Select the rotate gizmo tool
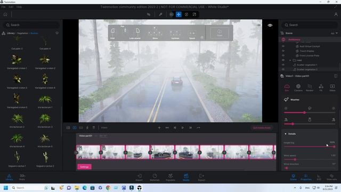The width and height of the screenshot is (341, 192). point(186,14)
